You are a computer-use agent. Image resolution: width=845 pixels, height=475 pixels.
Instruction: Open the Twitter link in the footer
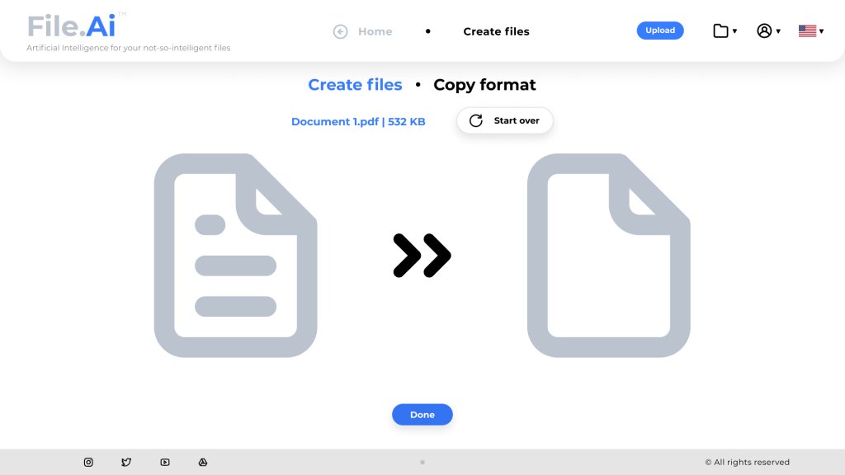pos(126,463)
